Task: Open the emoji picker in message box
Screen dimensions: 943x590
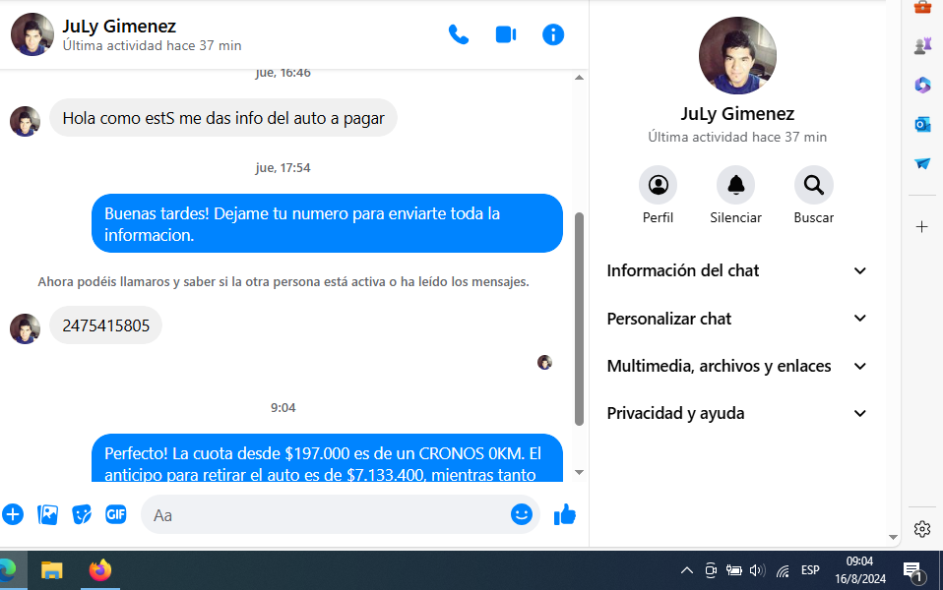Action: (x=522, y=514)
